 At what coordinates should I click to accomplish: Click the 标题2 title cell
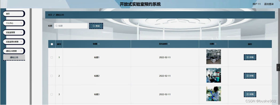pos(97,76)
